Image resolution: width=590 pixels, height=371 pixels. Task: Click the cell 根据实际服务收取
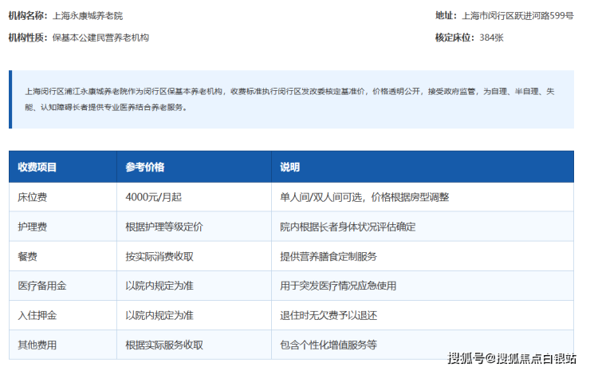click(164, 345)
